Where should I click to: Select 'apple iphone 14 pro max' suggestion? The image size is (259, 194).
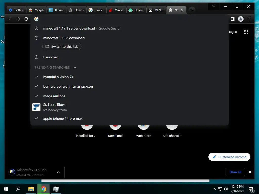point(129,118)
